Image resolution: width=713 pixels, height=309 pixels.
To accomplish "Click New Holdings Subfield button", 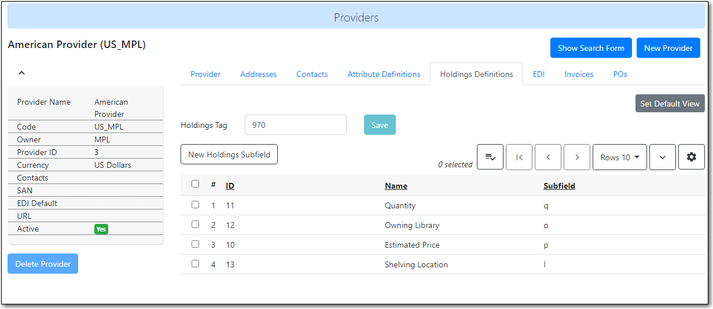I will pos(229,154).
